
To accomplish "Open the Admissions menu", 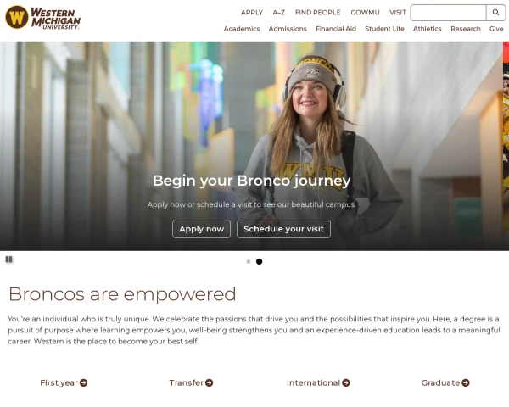I will click(x=288, y=29).
